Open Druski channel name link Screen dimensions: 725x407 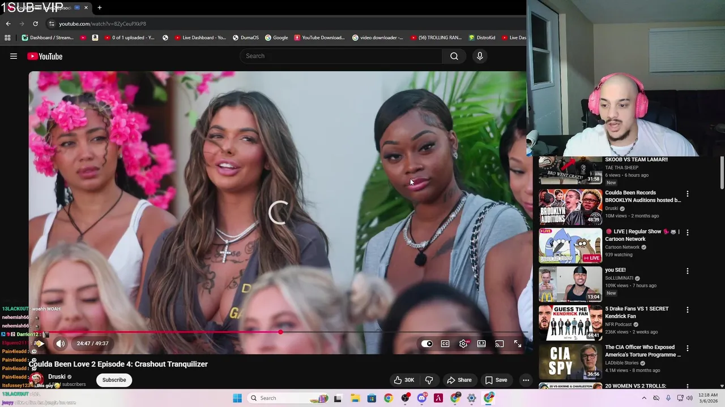57,376
